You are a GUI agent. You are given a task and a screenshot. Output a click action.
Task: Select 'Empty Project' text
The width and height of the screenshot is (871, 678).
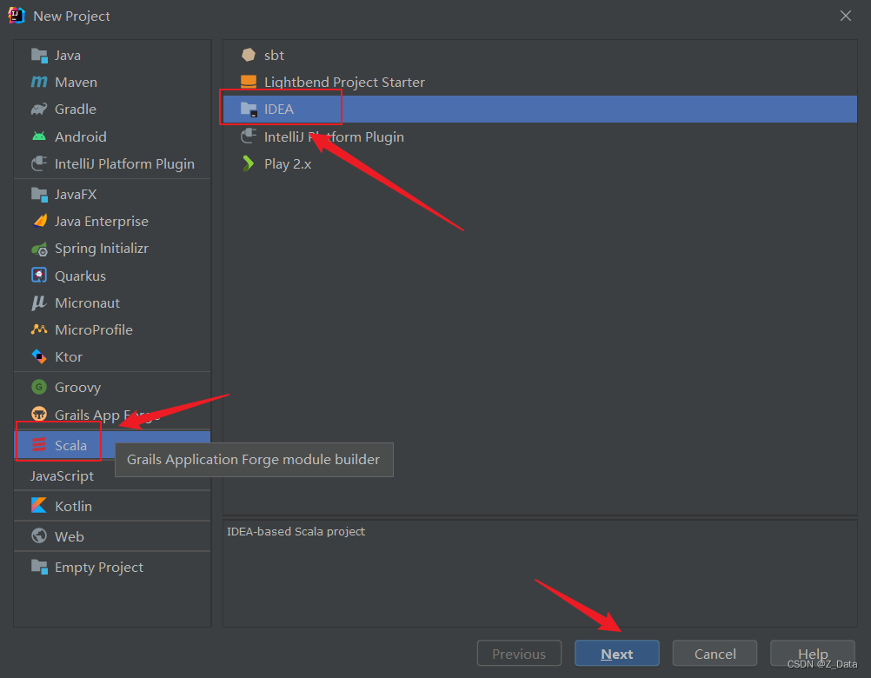[x=99, y=568]
